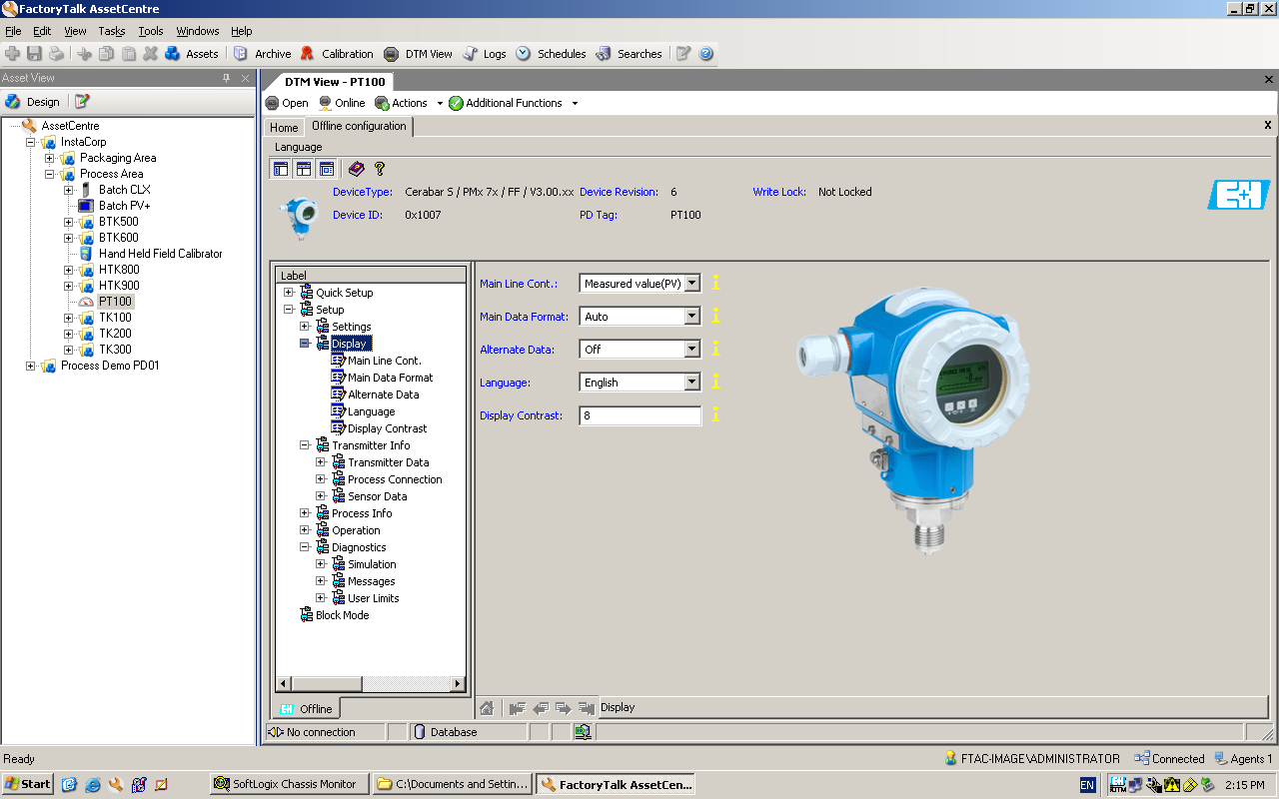Open the Main Line Cont. dropdown
Screen dimensions: 1279x799
click(691, 284)
